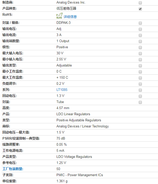Tick the 输出类型 Adjustable checkbox
Screen dimensions: 158x184
140,66
